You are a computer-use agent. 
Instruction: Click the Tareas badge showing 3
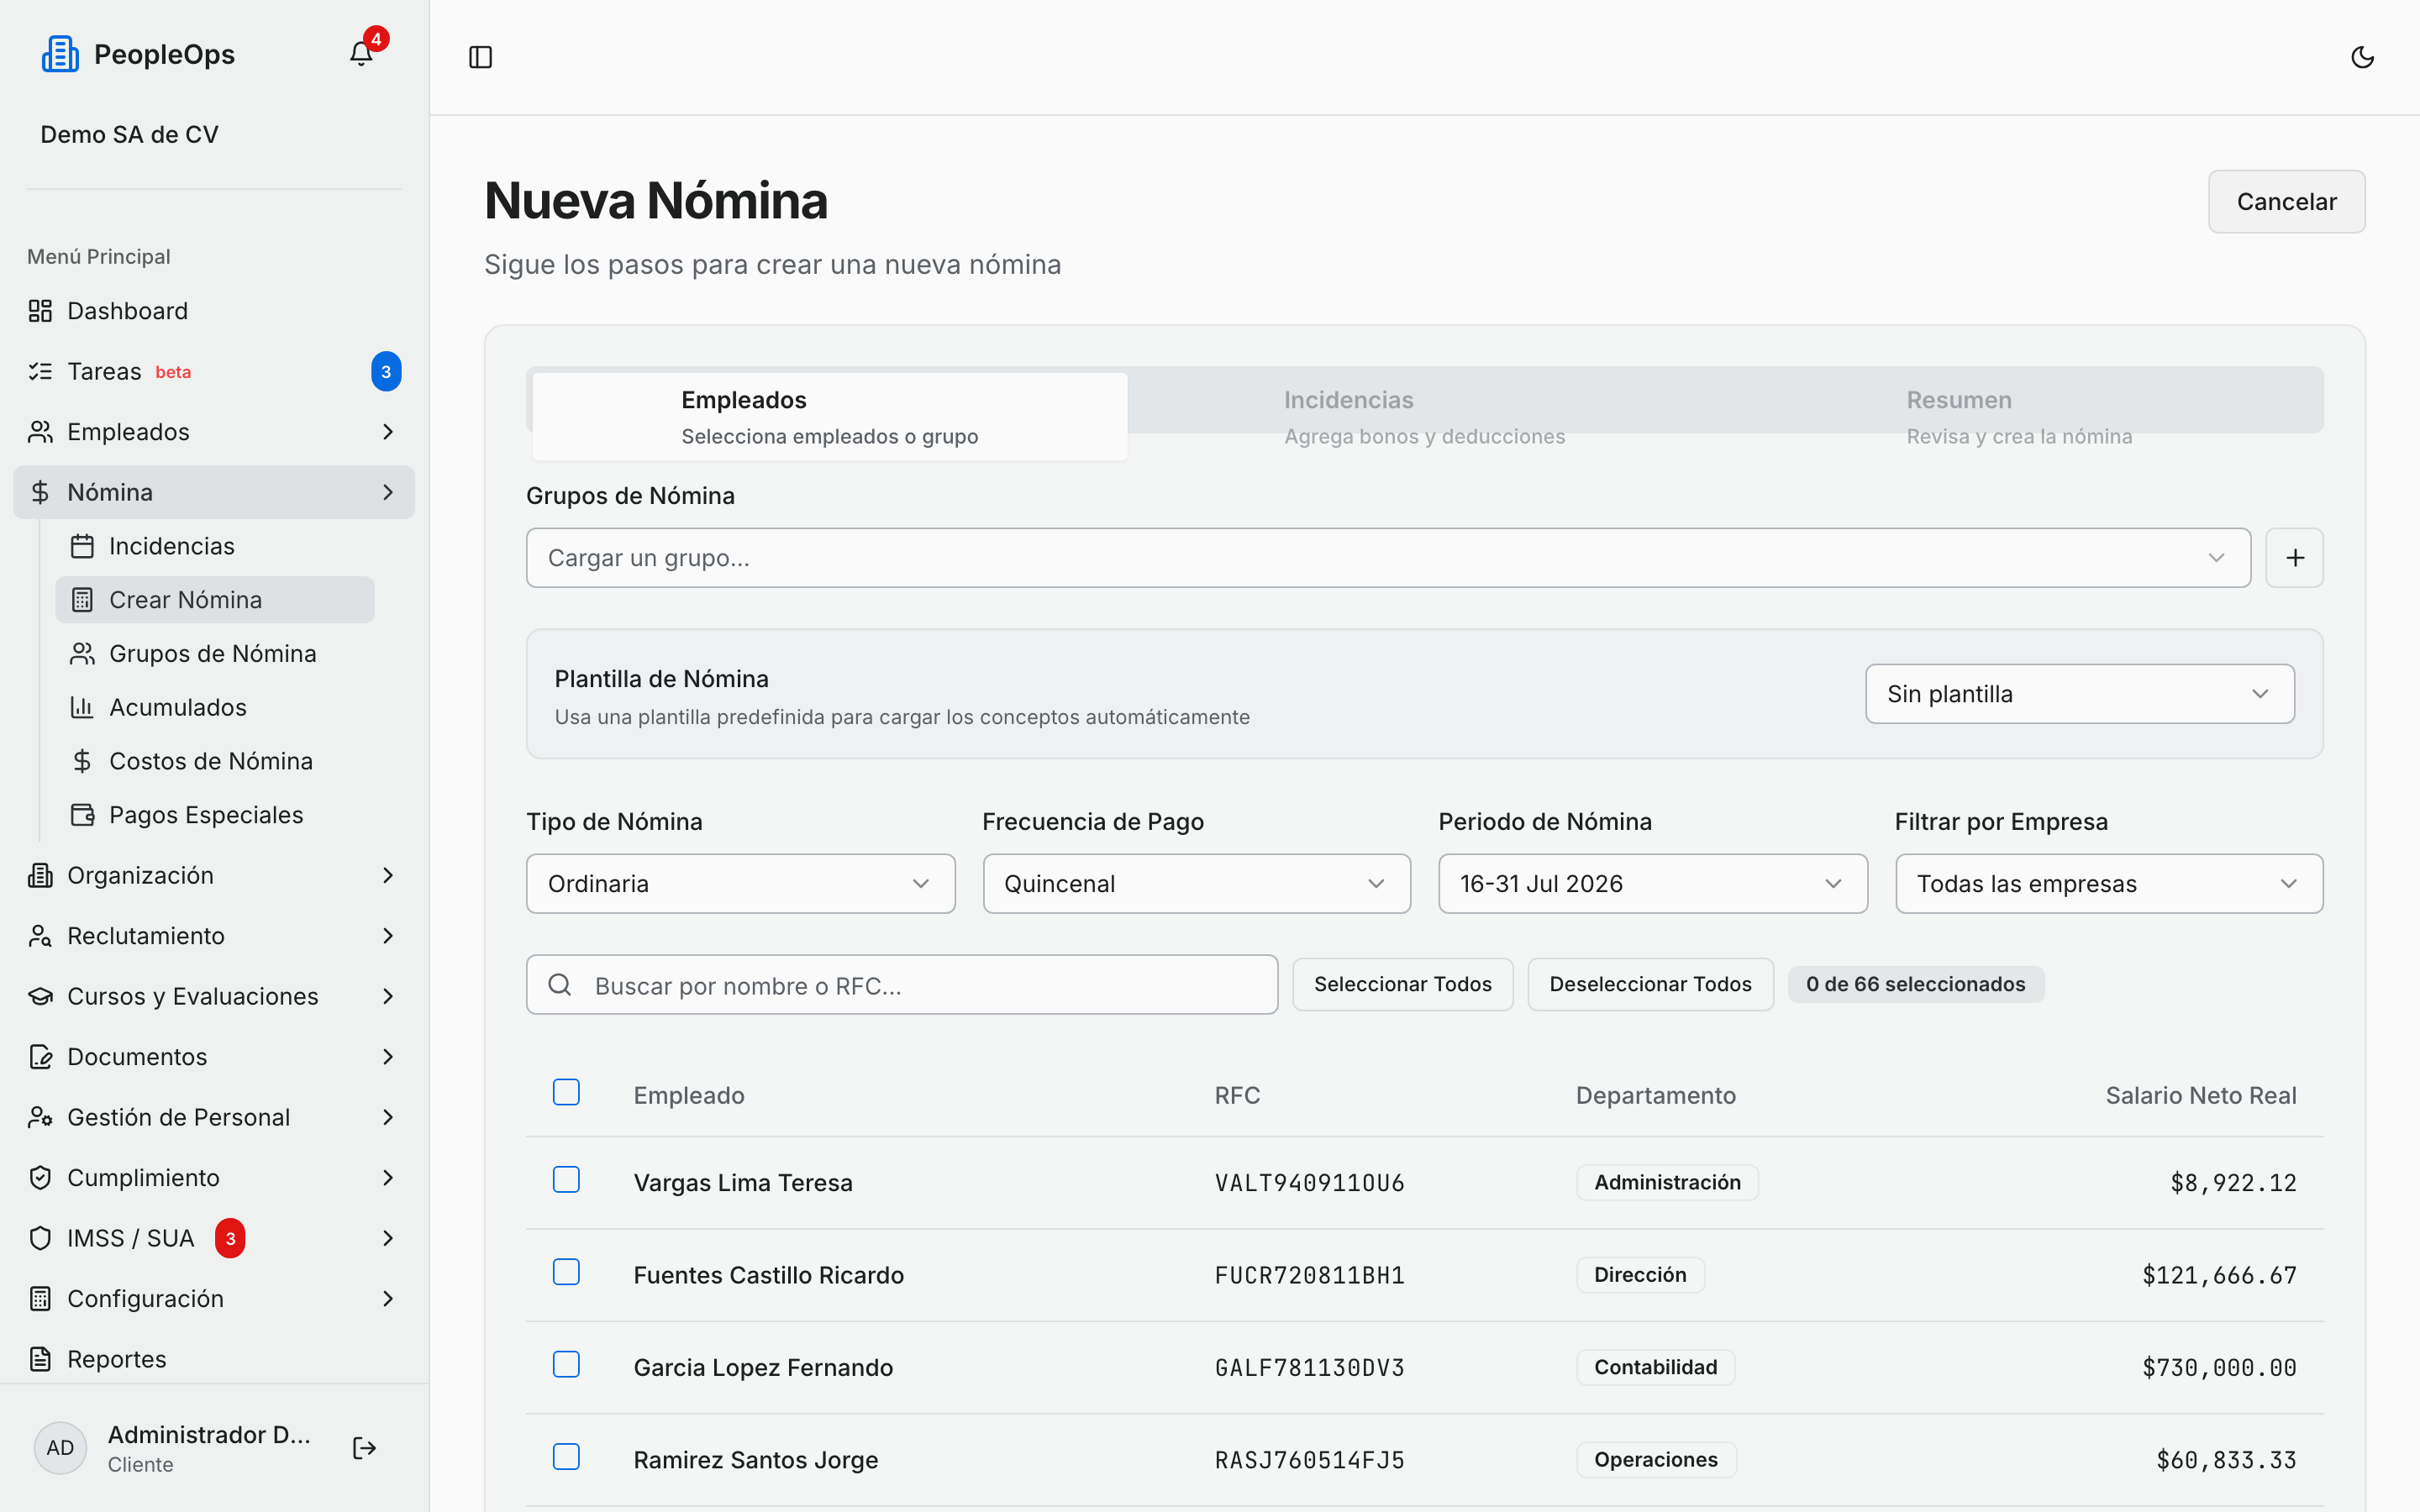click(x=386, y=371)
